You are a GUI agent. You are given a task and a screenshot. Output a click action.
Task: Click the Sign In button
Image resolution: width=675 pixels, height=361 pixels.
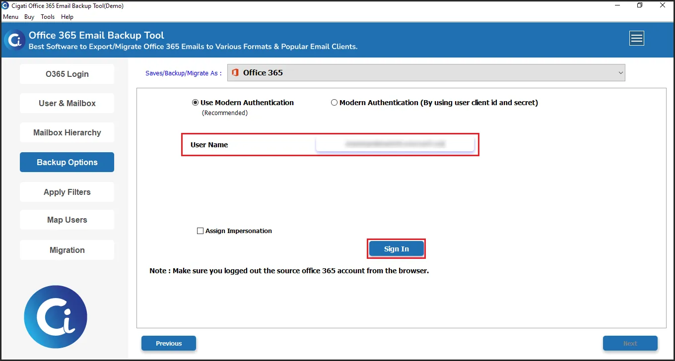point(396,249)
